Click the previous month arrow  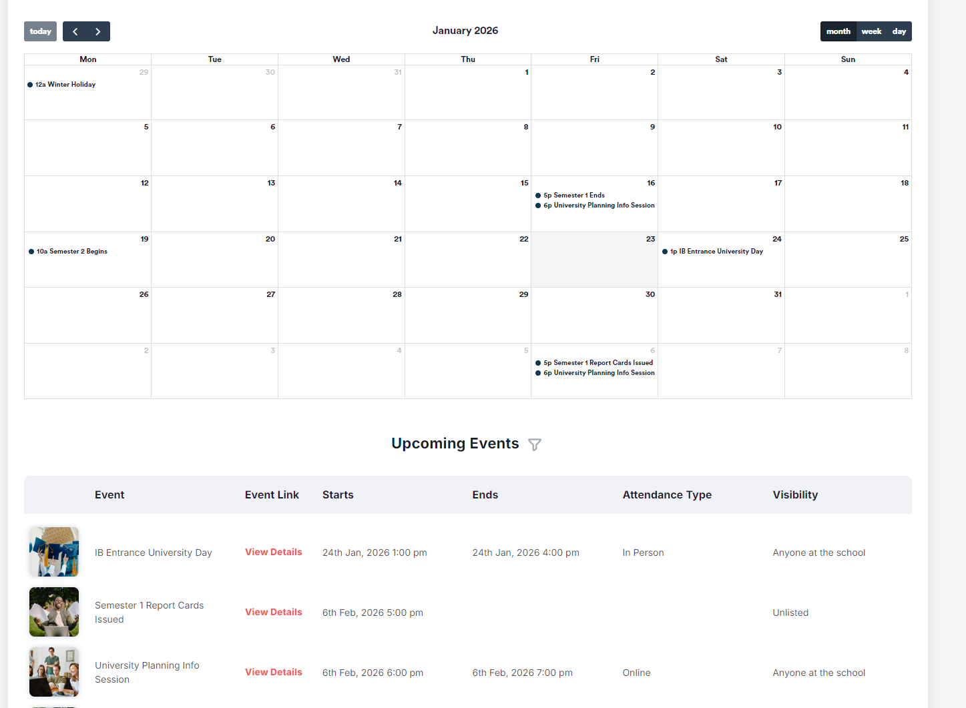tap(75, 31)
